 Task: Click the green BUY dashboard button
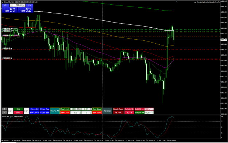[x=18, y=109]
